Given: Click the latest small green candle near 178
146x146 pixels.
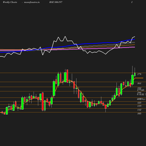Looking at the screenshot, I should pyautogui.click(x=135, y=74).
